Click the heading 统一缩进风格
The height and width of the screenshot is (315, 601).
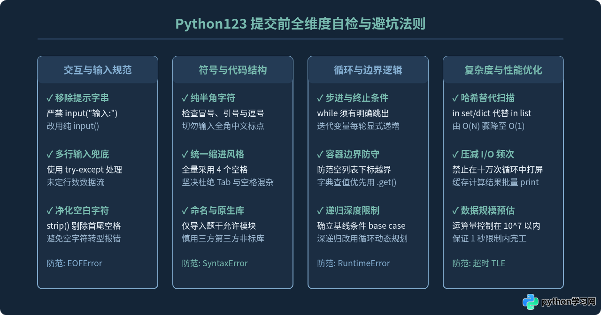tap(217, 154)
